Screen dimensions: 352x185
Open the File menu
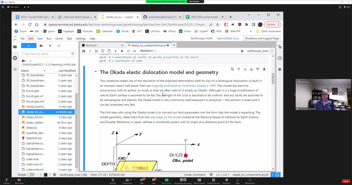[23, 38]
